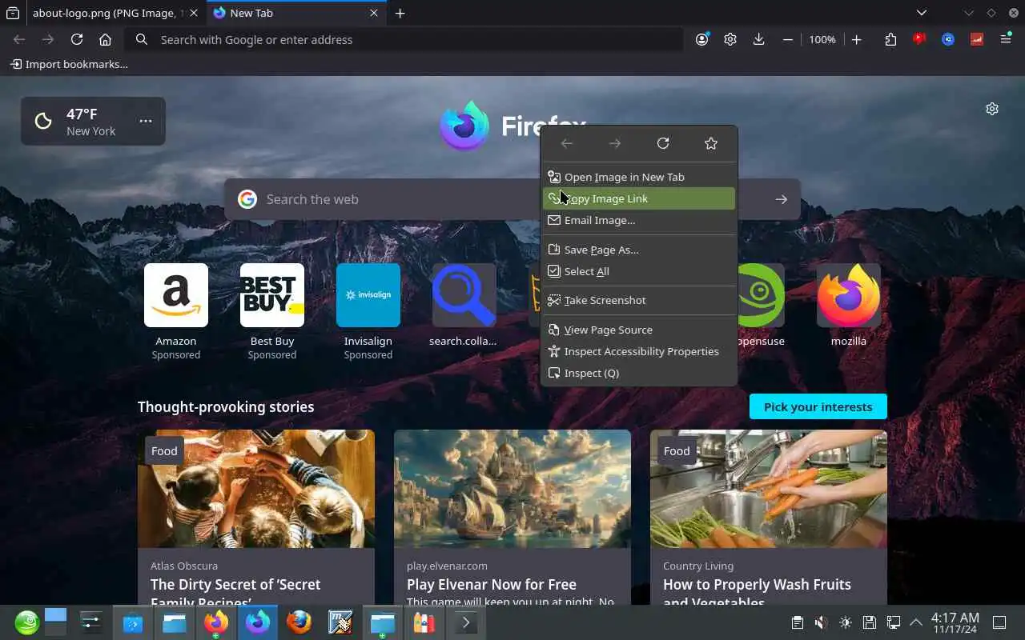
Task: Open How to Properly Wash Fruits story
Action: click(769, 518)
